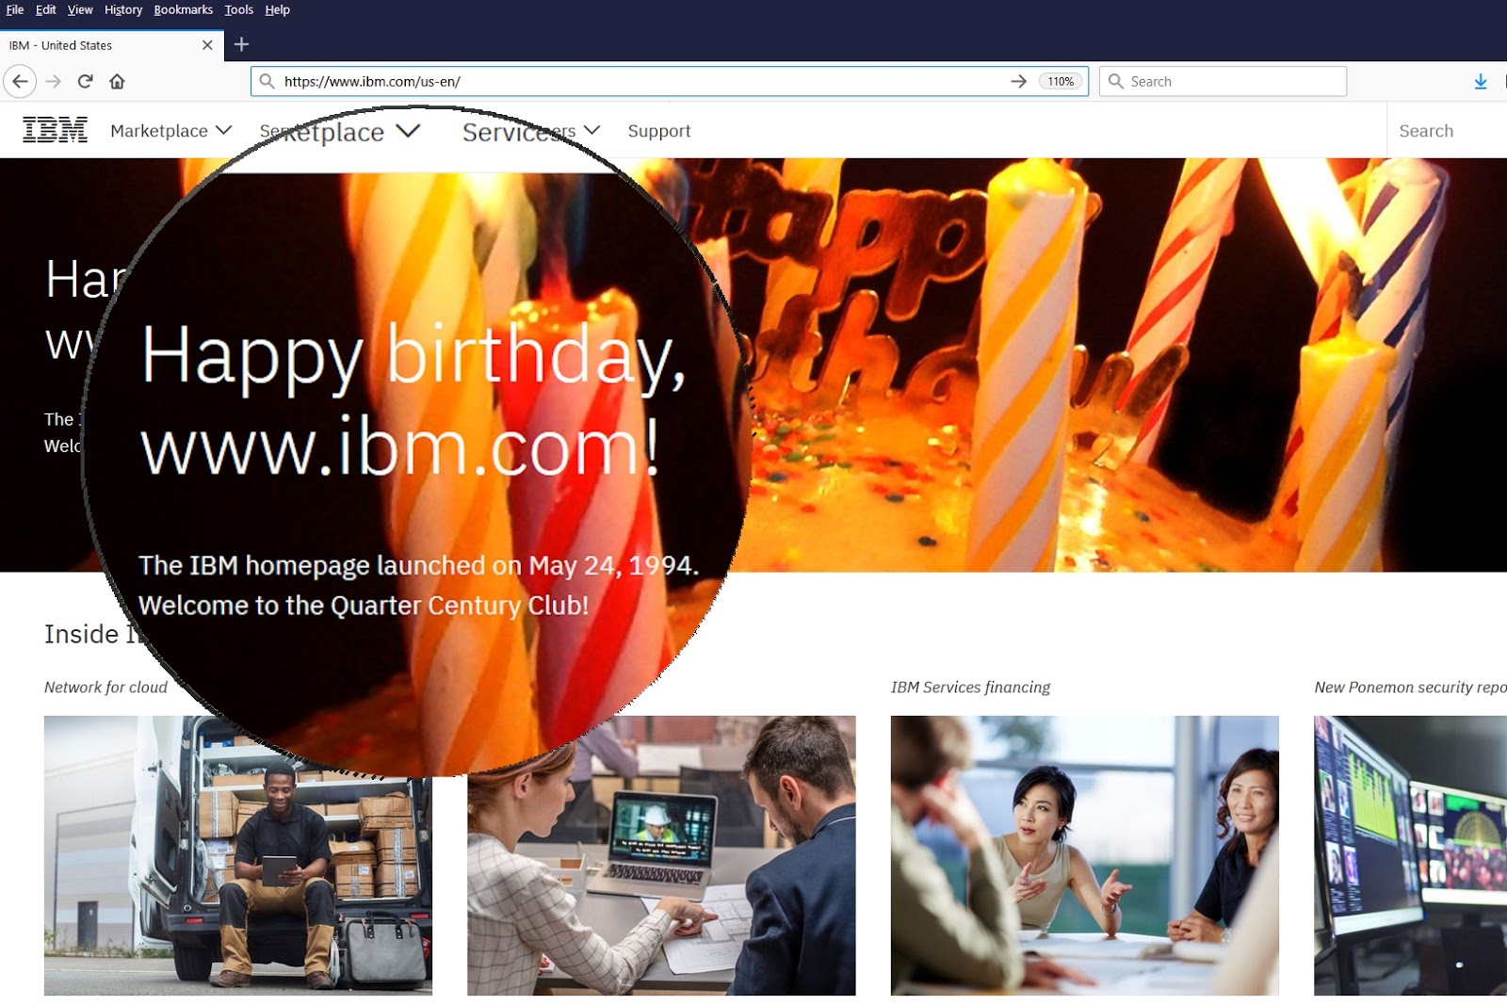The height and width of the screenshot is (1005, 1507).
Task: Open the Support link in IBM navigation
Action: 659,131
